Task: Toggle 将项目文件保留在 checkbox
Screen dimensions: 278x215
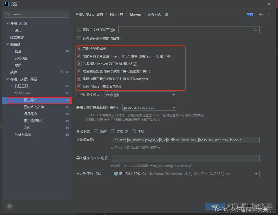Action: [79, 30]
